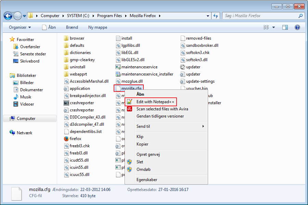Select the gmp-clearkey folder
The image size is (308, 205).
point(79,60)
